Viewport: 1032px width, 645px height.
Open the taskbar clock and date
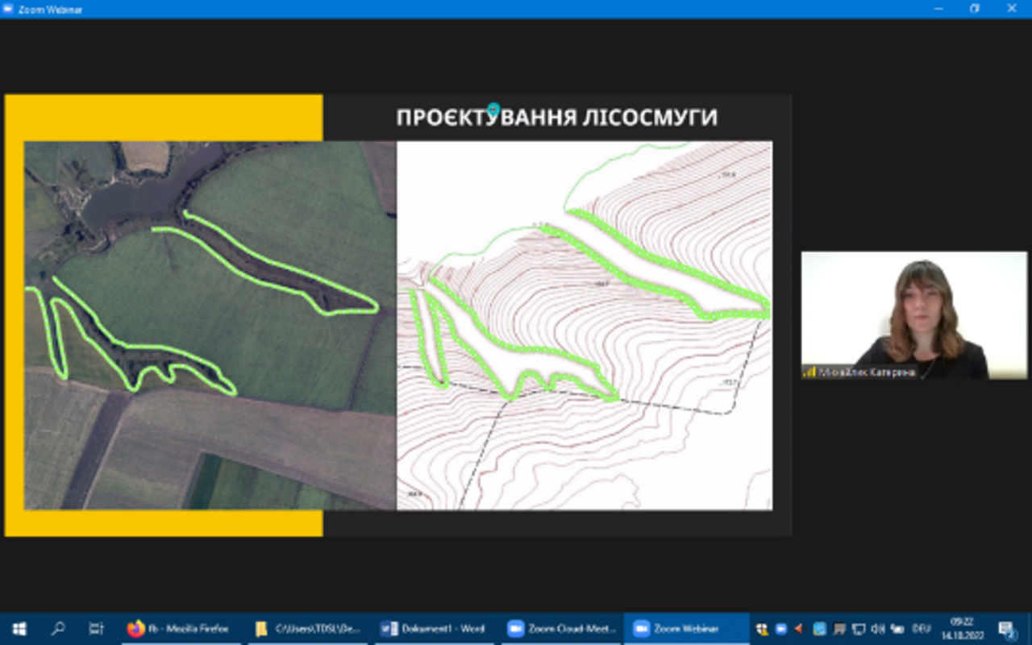(963, 629)
